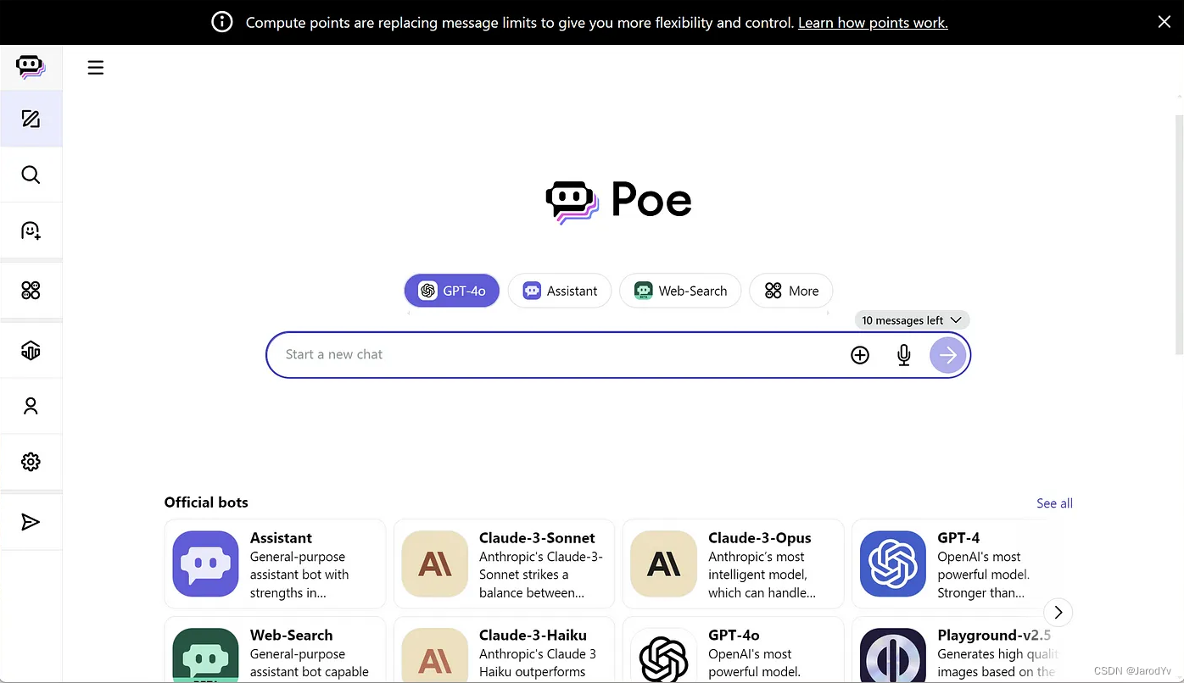
Task: Open the creators stats icon
Action: 31,350
